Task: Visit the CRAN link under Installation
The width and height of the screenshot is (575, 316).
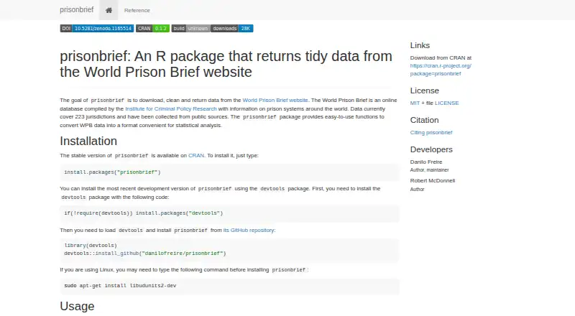Action: [x=196, y=155]
